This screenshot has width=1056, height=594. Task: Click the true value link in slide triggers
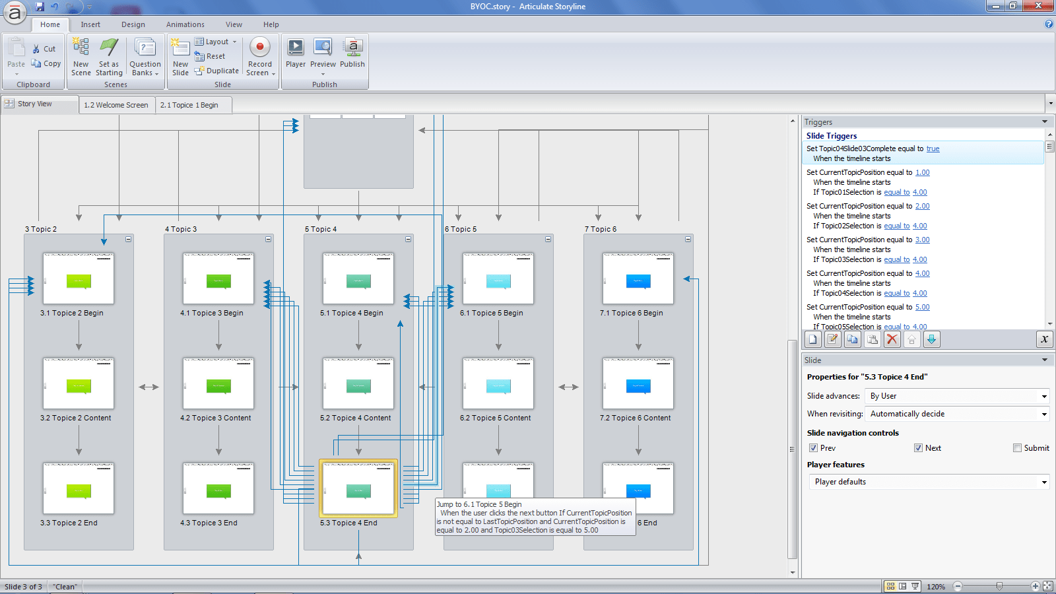point(932,148)
